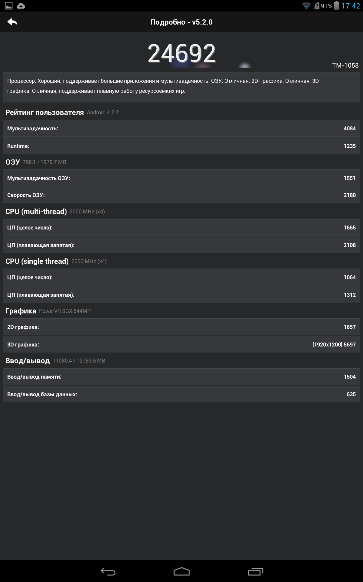Image resolution: width=363 pixels, height=582 pixels.
Task: Select the Runtime score row
Action: point(181,146)
